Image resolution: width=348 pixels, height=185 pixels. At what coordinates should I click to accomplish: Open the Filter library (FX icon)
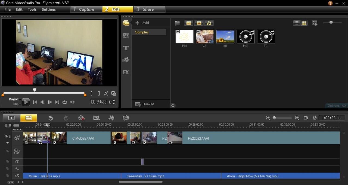[x=126, y=72]
